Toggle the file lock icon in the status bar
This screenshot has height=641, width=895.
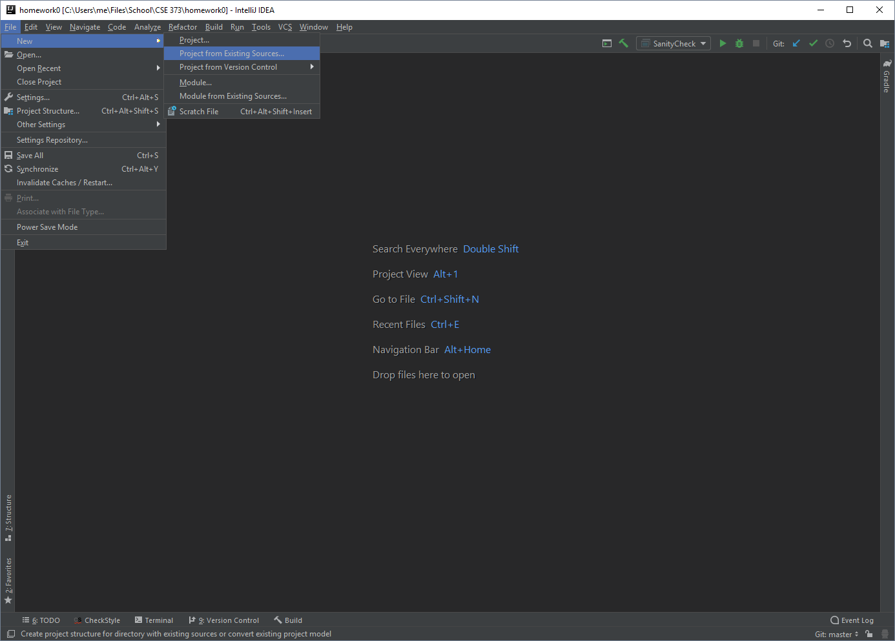[869, 634]
